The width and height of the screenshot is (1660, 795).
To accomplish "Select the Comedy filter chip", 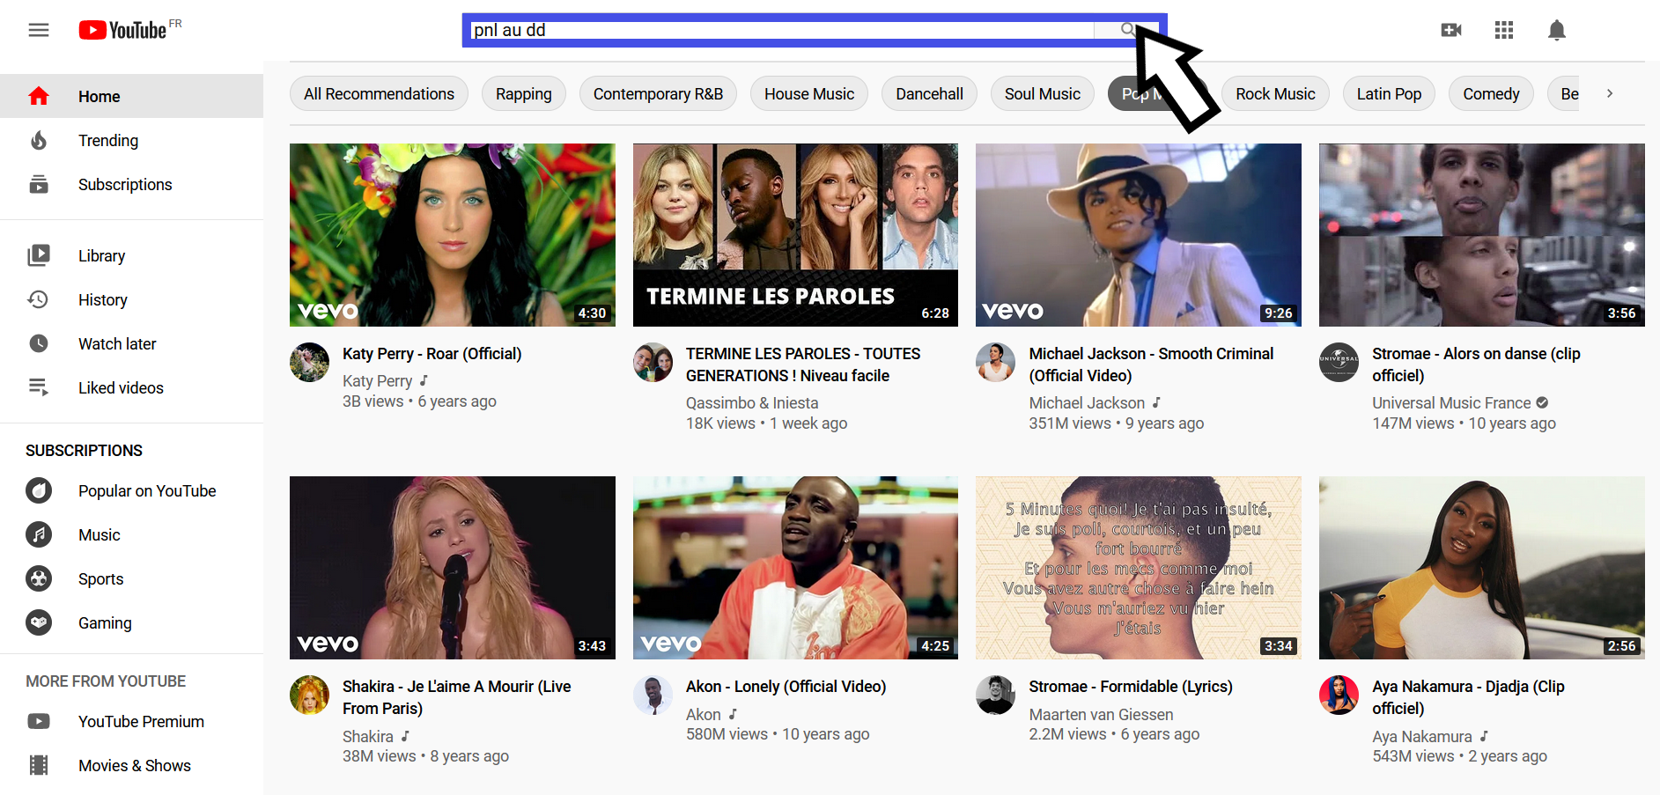I will [1491, 93].
